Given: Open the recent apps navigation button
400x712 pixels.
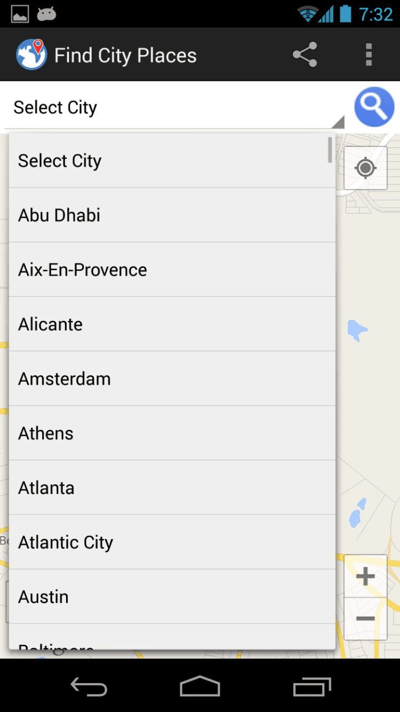Looking at the screenshot, I should pyautogui.click(x=312, y=686).
